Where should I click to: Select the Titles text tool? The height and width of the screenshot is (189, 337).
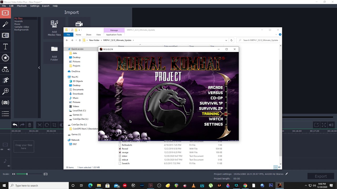pos(6,47)
